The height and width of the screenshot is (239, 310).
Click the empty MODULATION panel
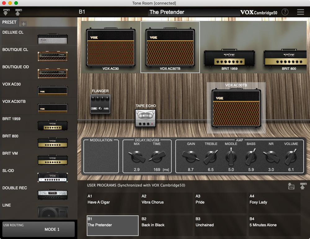pos(101,156)
